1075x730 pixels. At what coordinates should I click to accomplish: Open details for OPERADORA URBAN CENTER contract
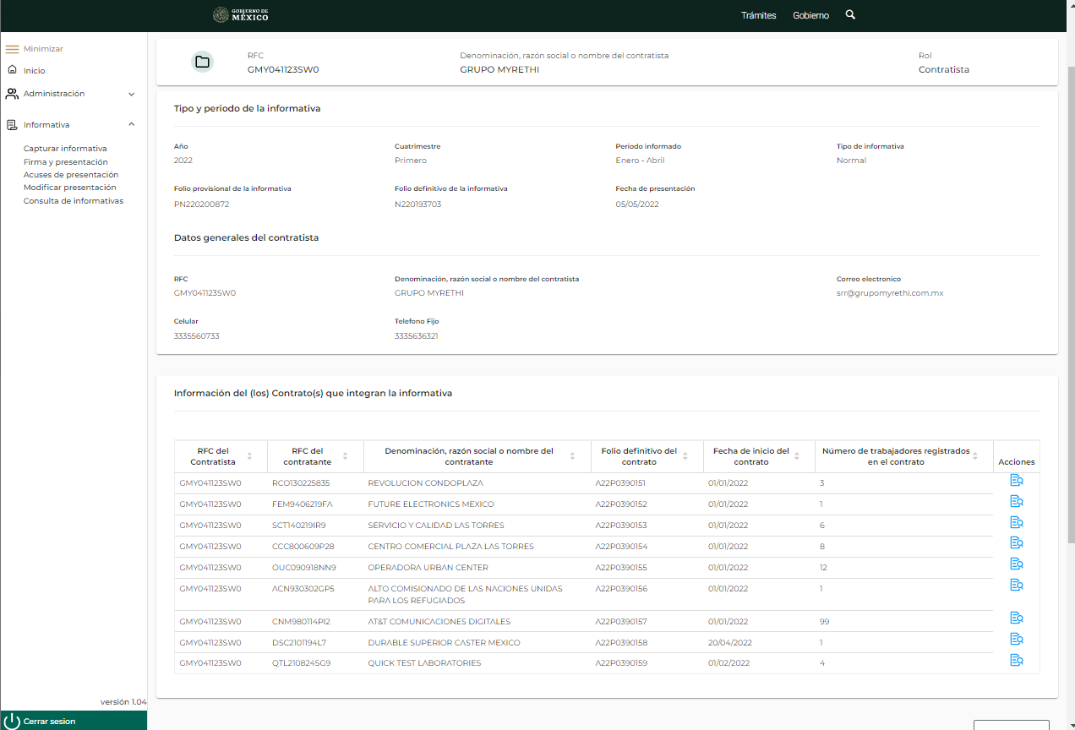click(1016, 564)
